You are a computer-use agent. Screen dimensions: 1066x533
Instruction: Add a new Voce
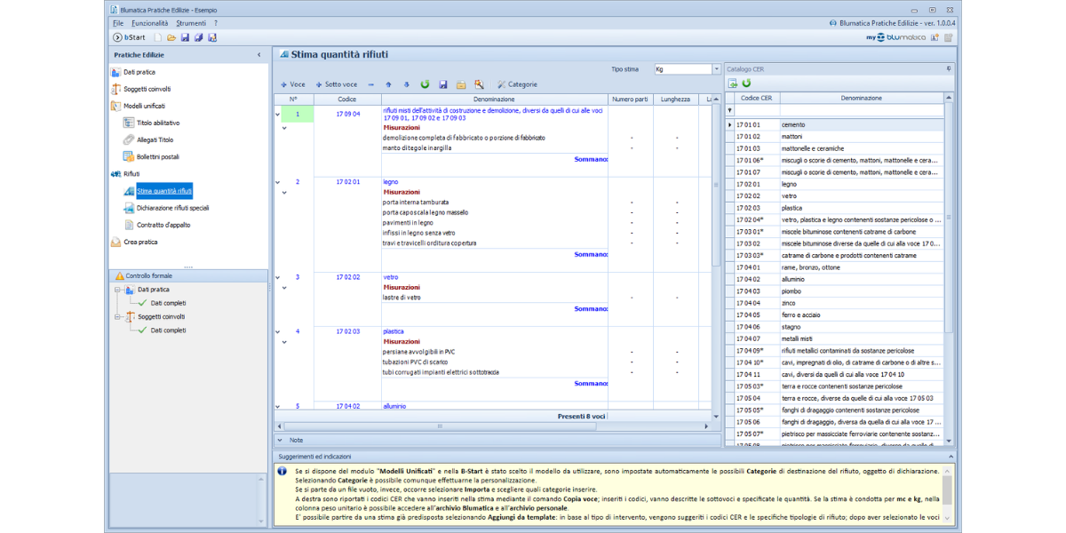point(292,84)
